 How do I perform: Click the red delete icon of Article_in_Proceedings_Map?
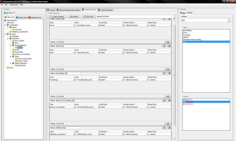click(169, 100)
